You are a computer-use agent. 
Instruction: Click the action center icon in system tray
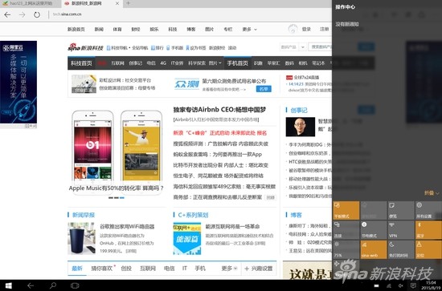[413, 285]
